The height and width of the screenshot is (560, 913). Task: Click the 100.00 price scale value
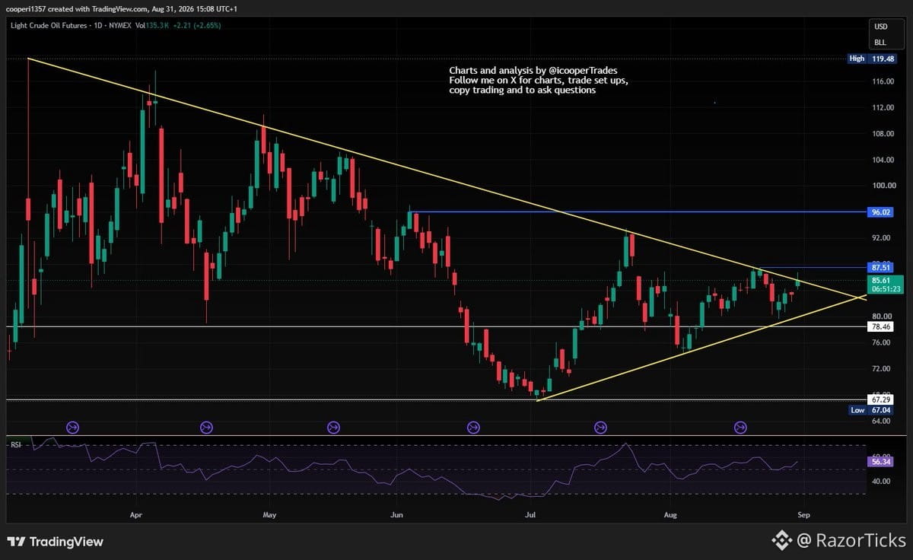(x=883, y=186)
